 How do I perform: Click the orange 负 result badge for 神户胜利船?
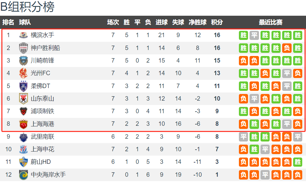click(287, 48)
